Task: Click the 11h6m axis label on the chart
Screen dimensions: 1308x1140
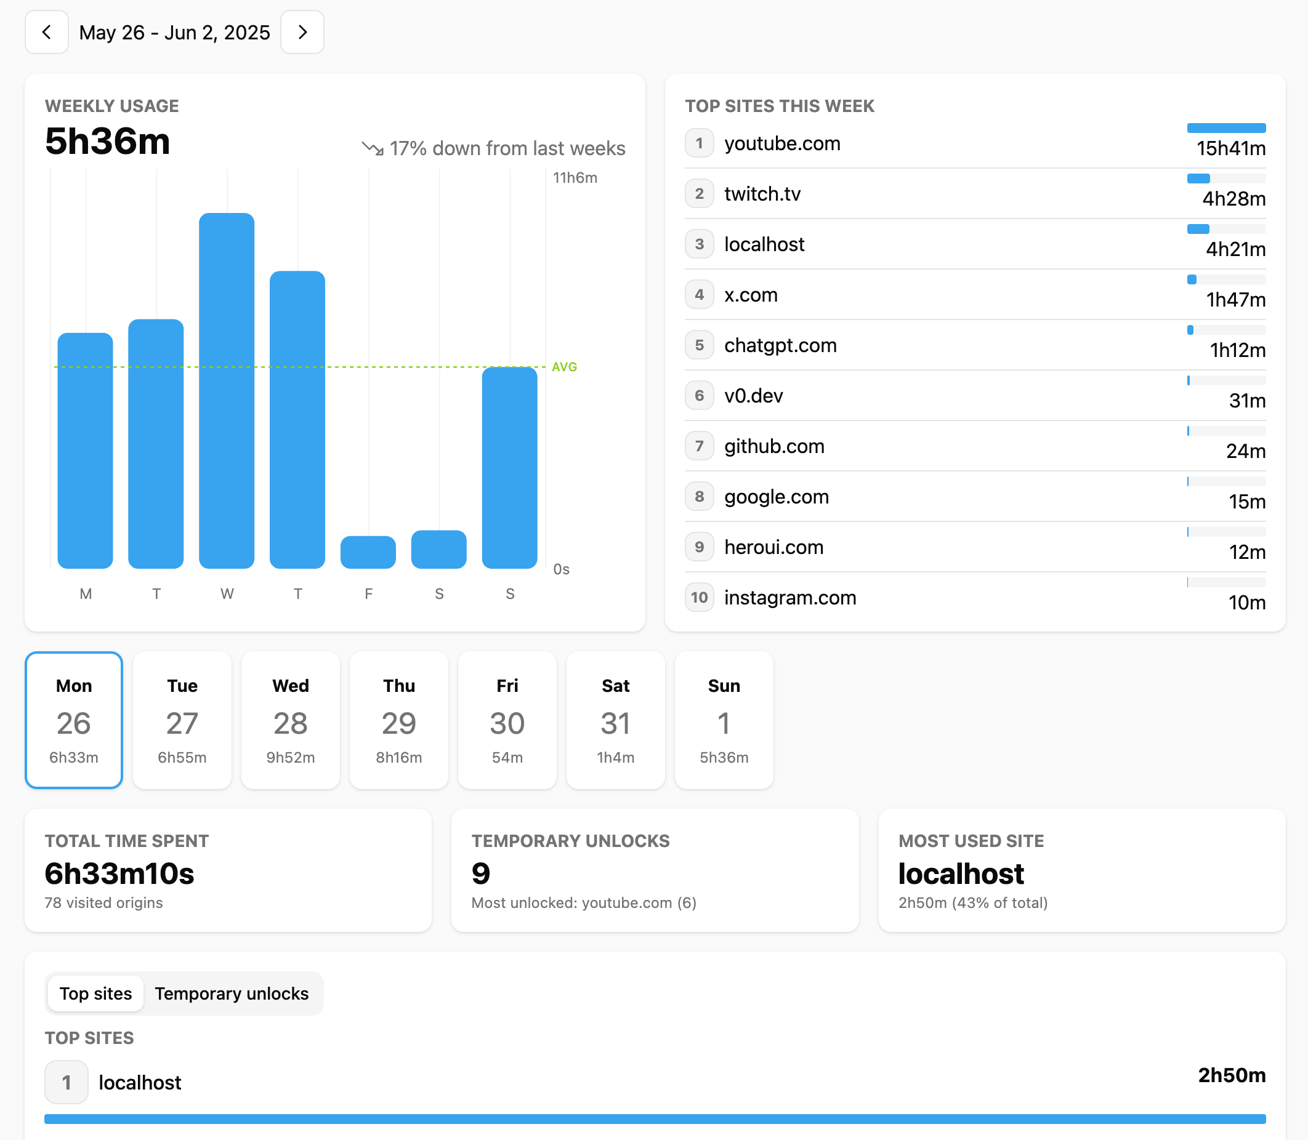Action: [575, 177]
